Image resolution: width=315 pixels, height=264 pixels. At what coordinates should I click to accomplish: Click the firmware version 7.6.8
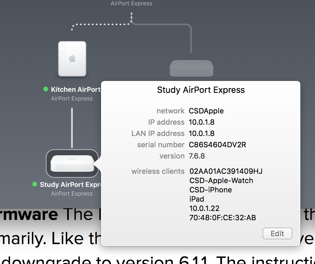point(197,156)
